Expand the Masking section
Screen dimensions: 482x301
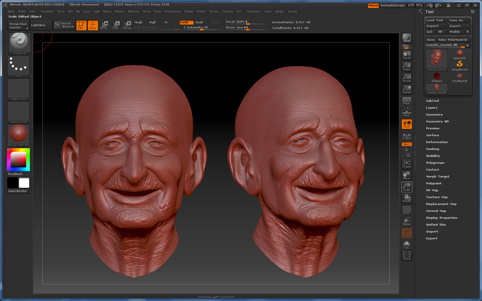(432, 149)
